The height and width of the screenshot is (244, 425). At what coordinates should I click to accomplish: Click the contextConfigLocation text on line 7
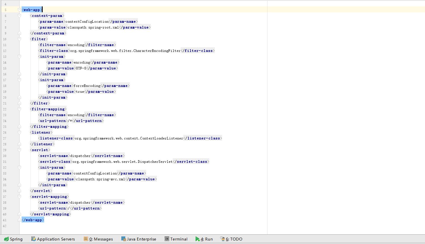click(x=87, y=22)
